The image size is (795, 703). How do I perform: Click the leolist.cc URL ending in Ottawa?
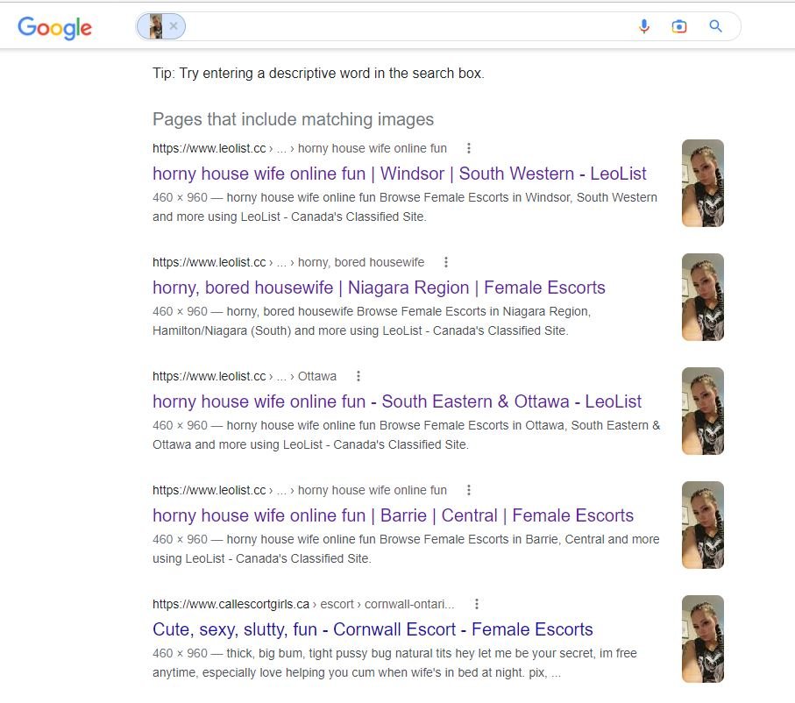click(x=245, y=376)
